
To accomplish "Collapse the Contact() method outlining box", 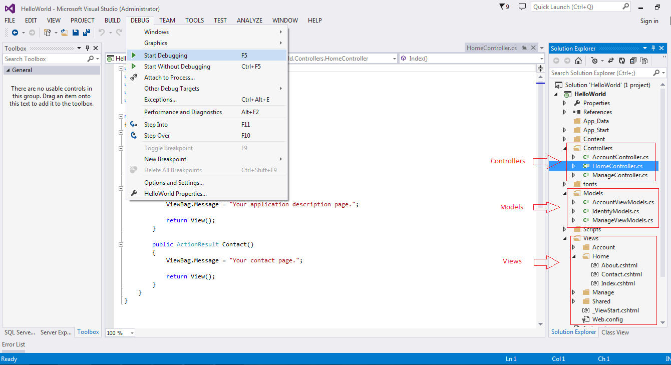I will pyautogui.click(x=121, y=245).
